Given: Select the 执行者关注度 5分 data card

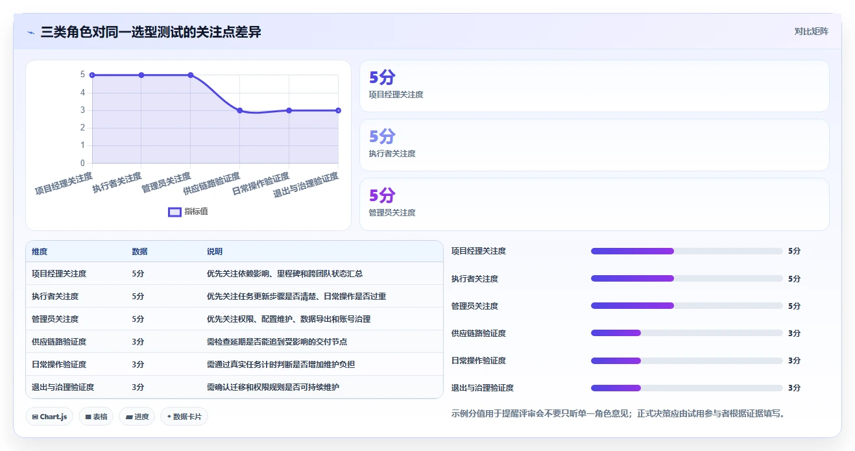Looking at the screenshot, I should tap(594, 145).
